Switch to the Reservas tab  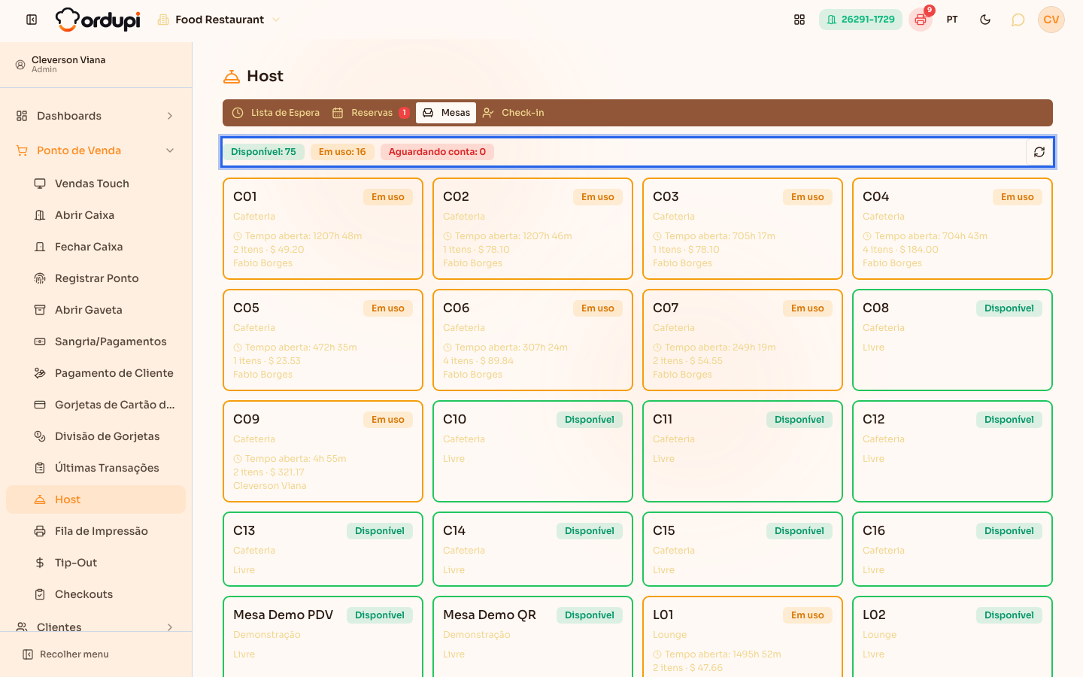tap(371, 113)
